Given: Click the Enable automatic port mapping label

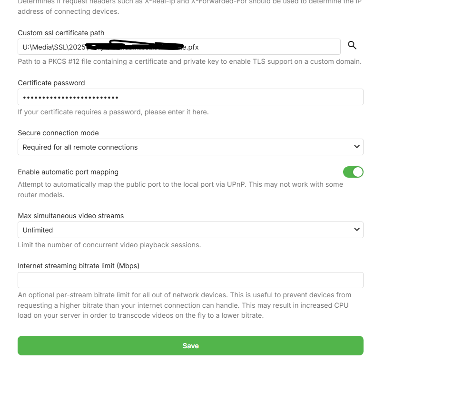Looking at the screenshot, I should pyautogui.click(x=68, y=172).
